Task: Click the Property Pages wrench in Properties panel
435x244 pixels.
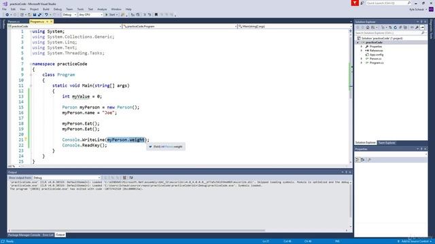Action: click(x=369, y=160)
